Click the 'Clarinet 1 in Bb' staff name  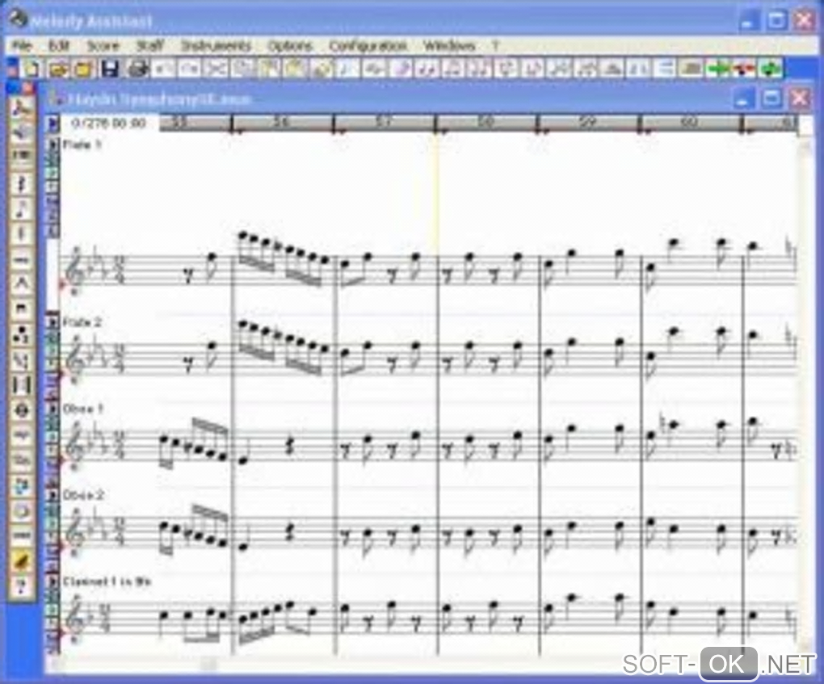(x=107, y=581)
